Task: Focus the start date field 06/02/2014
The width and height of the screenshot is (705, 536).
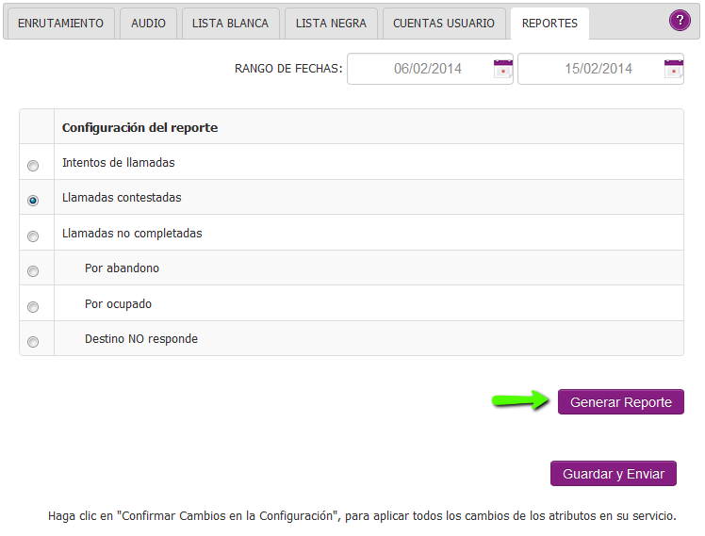Action: click(x=430, y=69)
